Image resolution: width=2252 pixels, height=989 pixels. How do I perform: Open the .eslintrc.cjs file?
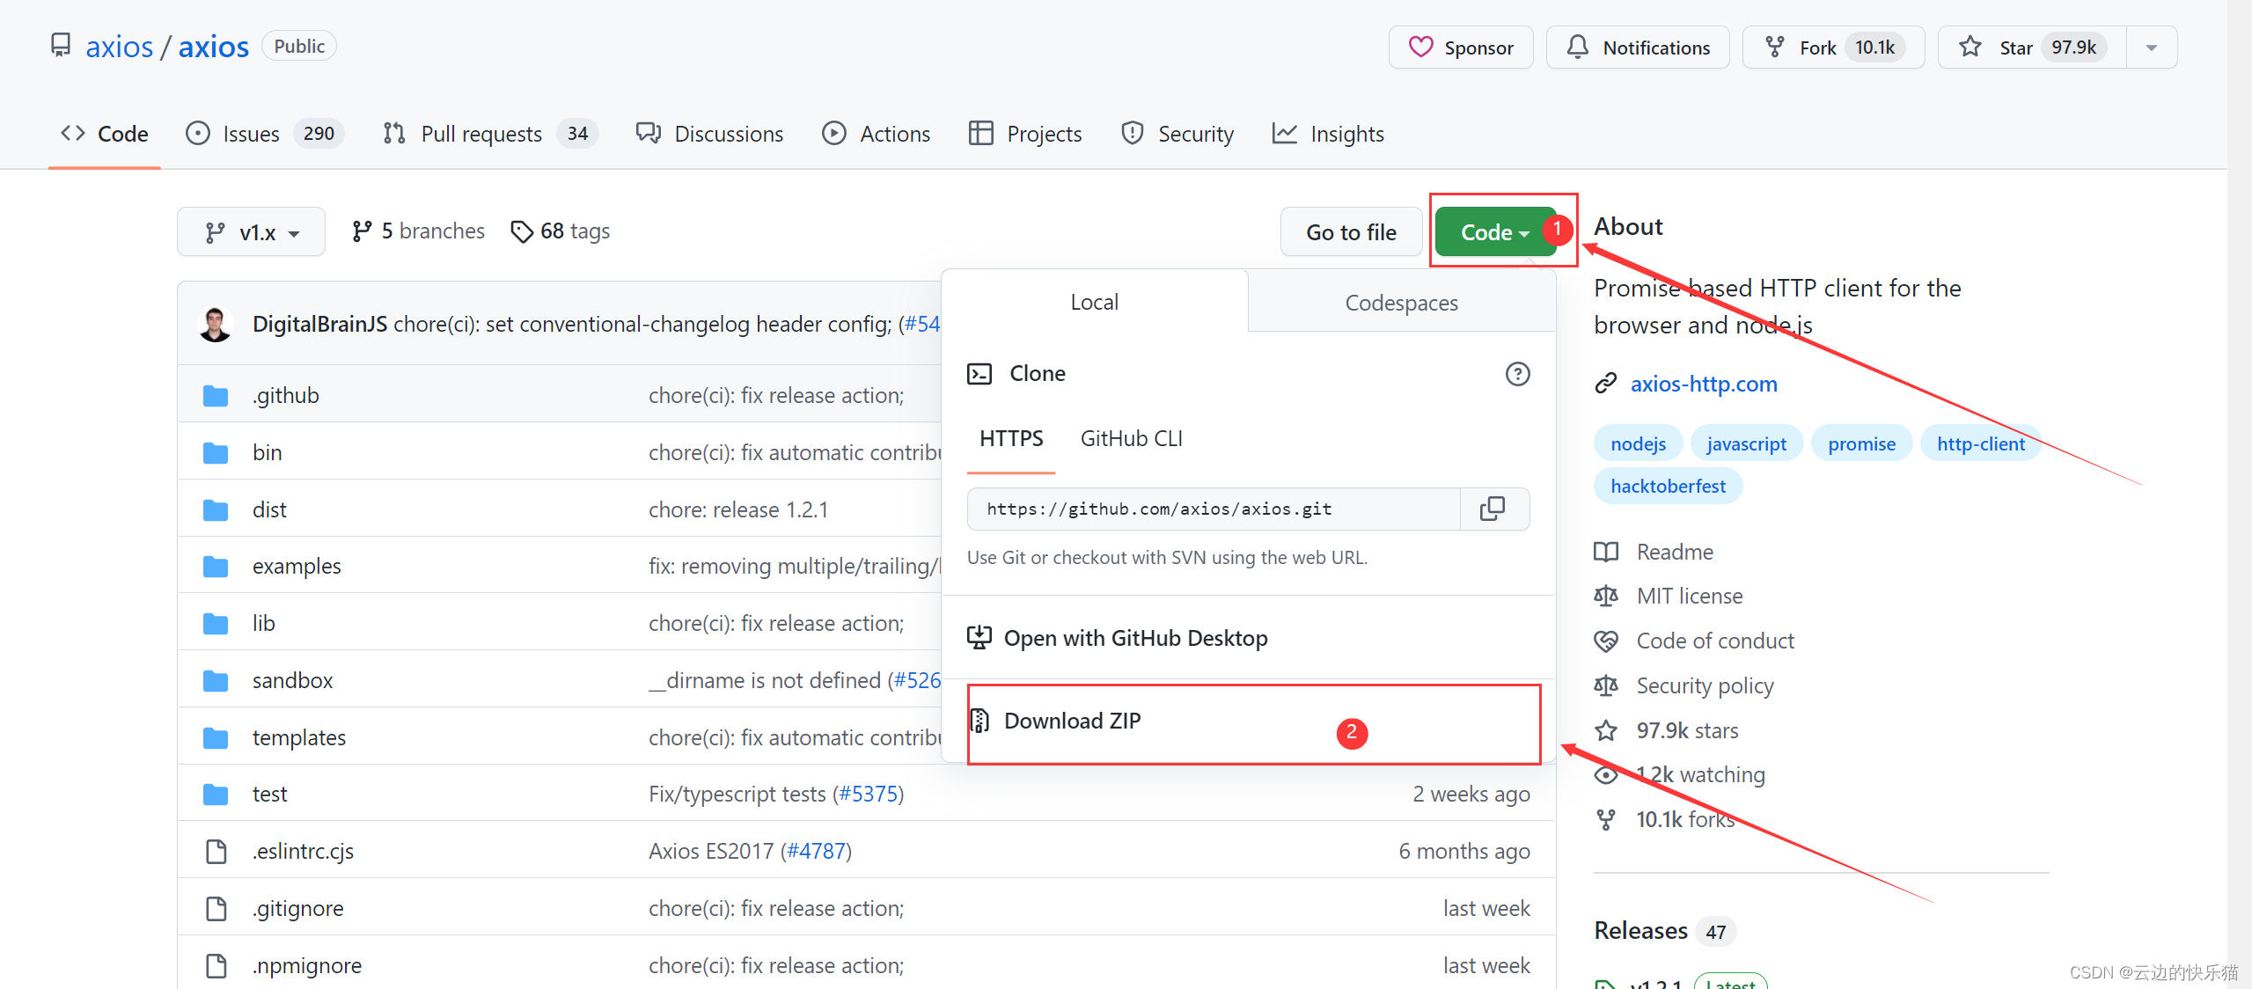point(304,851)
